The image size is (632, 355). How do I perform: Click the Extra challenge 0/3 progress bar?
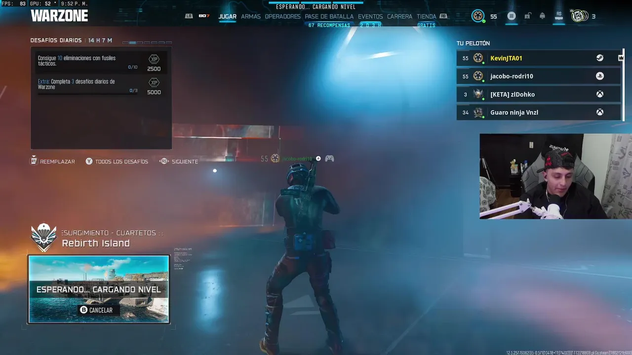click(x=87, y=94)
